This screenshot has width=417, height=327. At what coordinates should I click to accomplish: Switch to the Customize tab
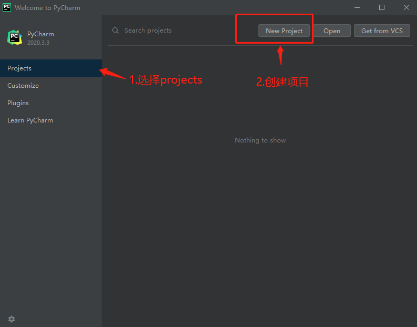point(51,86)
